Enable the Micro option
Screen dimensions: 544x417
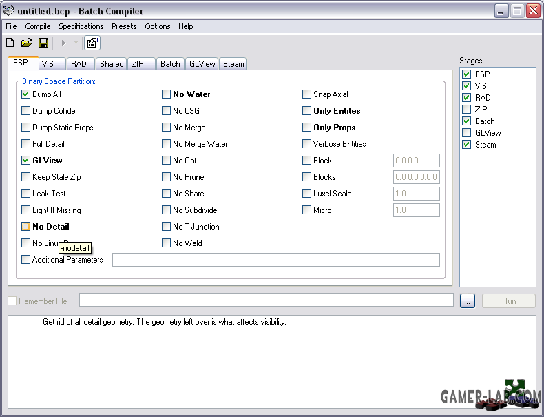click(306, 210)
